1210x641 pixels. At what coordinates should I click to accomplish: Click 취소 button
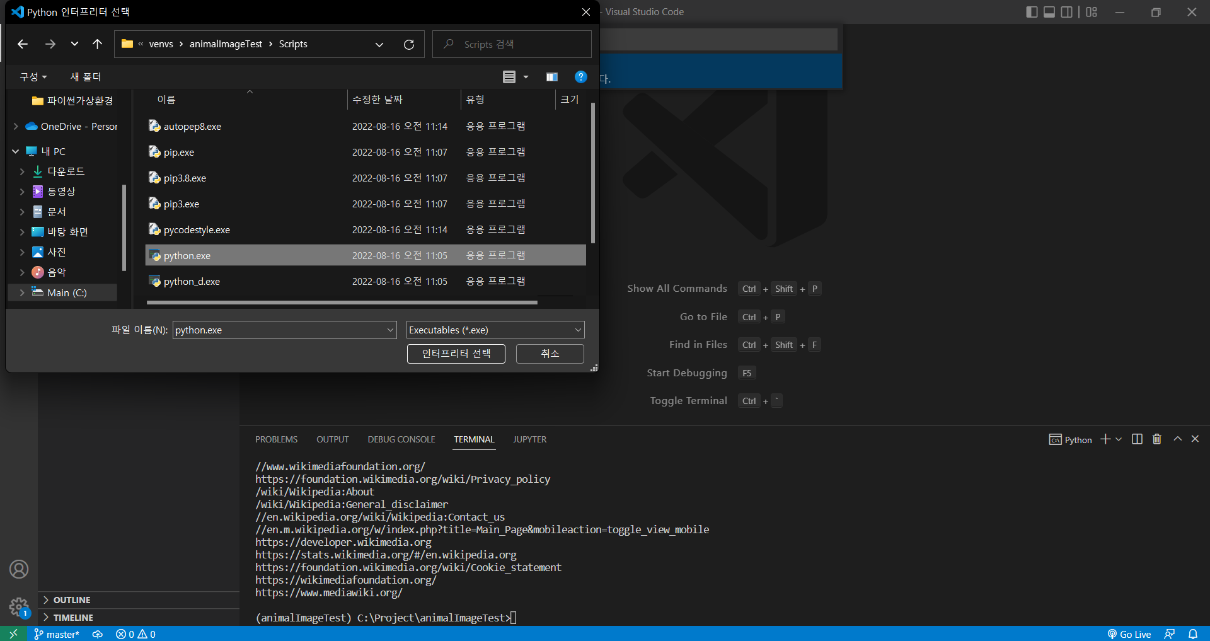550,354
